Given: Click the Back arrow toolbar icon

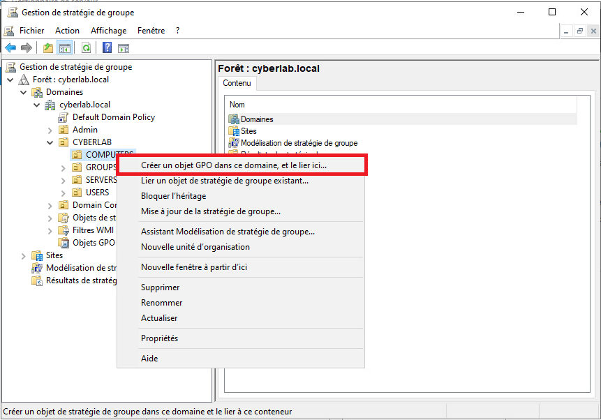Looking at the screenshot, I should click(x=10, y=48).
